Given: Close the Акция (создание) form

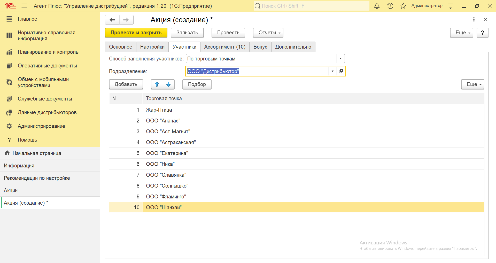Looking at the screenshot, I should pos(485,19).
